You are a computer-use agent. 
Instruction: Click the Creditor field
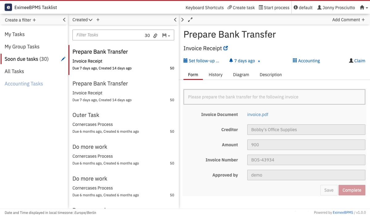click(x=306, y=130)
